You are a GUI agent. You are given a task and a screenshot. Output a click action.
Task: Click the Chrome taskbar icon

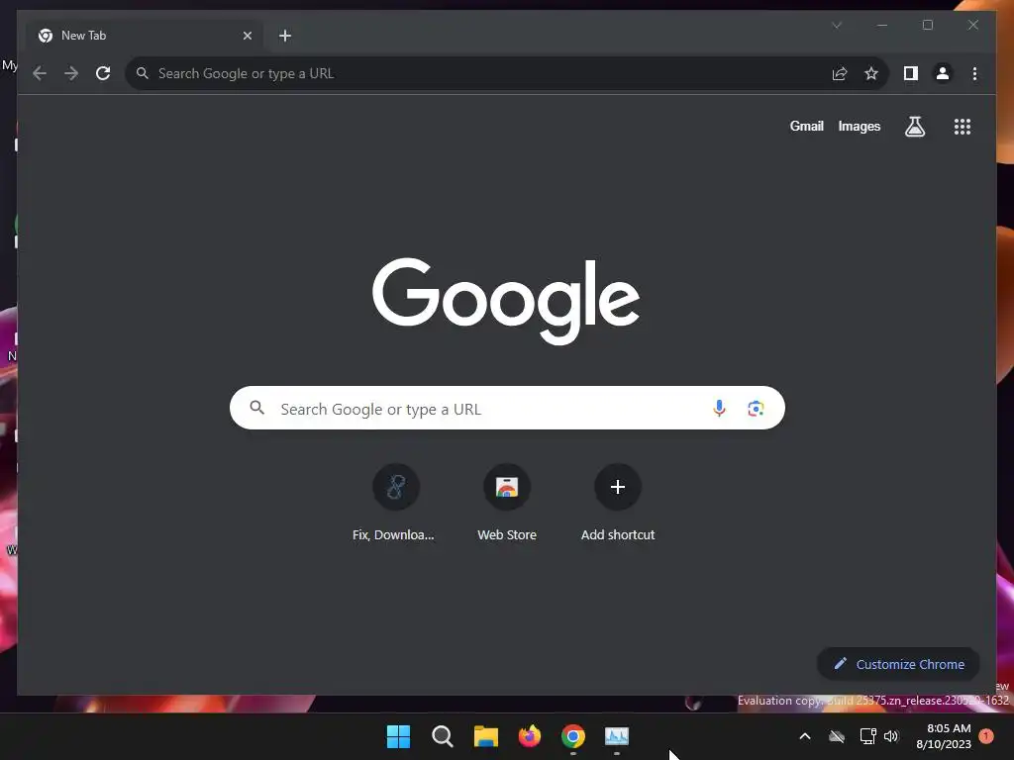click(x=573, y=736)
